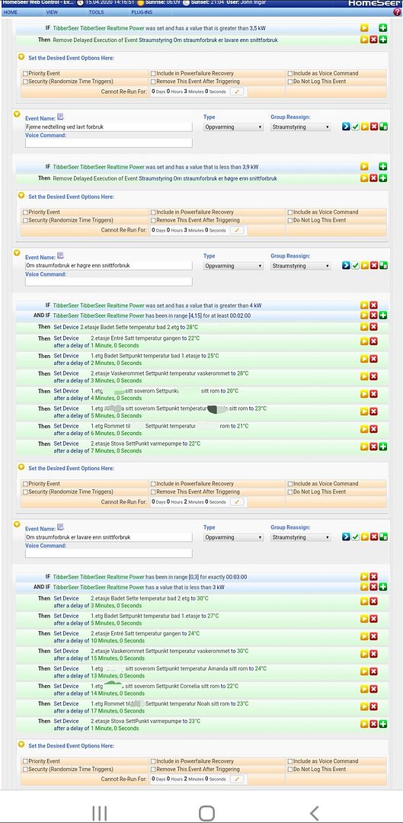Image resolution: width=403 pixels, height=823 pixels.
Task: Edit the 'less than 3,9 kW' trigger with yellow icon
Action: pos(364,167)
